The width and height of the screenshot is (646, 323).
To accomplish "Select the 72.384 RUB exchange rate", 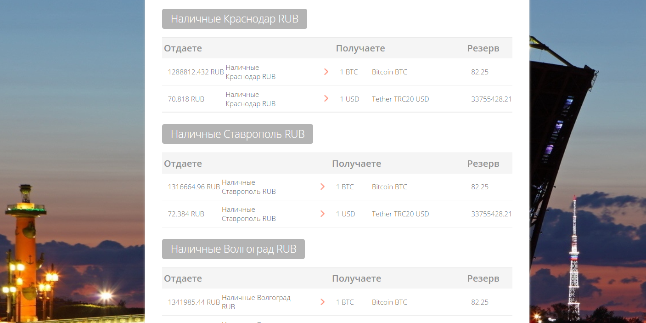I will (x=186, y=214).
